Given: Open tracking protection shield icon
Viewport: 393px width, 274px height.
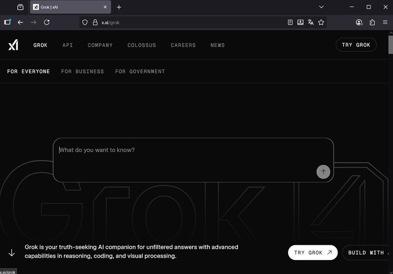Looking at the screenshot, I should coord(85,22).
